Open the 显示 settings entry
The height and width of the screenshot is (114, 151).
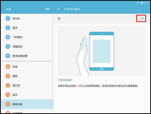click(x=27, y=95)
